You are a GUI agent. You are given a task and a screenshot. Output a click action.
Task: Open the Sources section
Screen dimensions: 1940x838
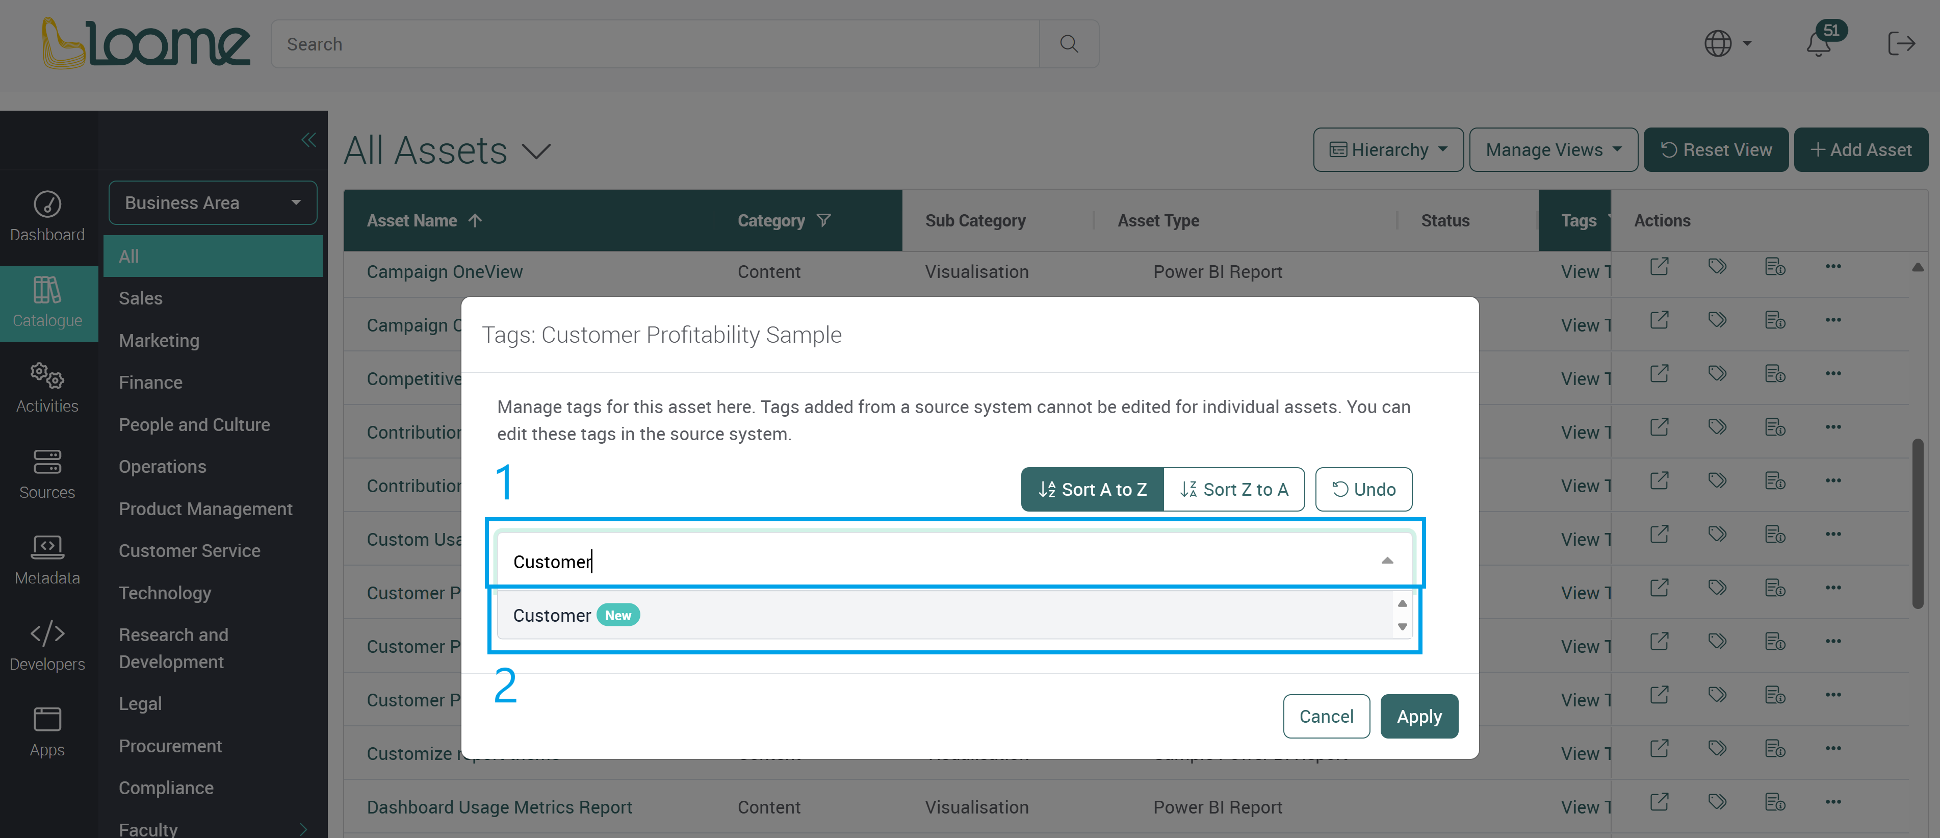(x=47, y=475)
